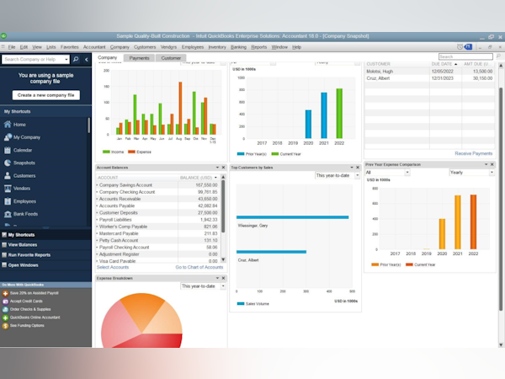
Task: Open the Accountant menu
Action: 94,47
